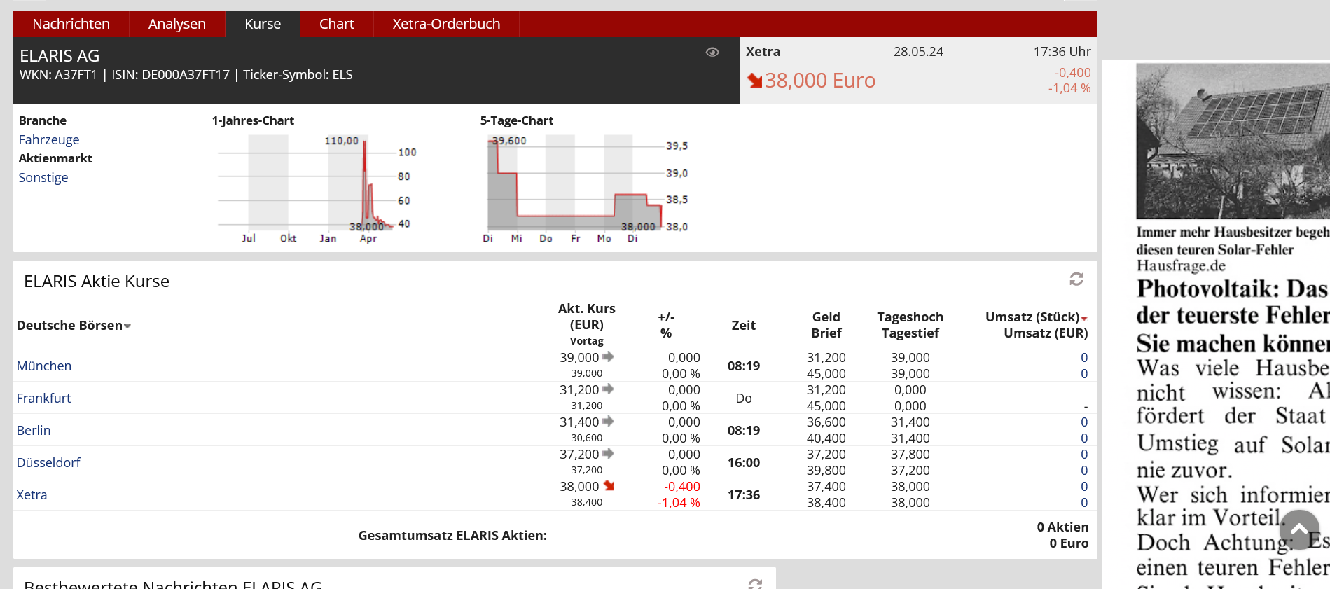Refresh the ELARIS Aktie Kurse table
This screenshot has width=1330, height=589.
click(1076, 279)
